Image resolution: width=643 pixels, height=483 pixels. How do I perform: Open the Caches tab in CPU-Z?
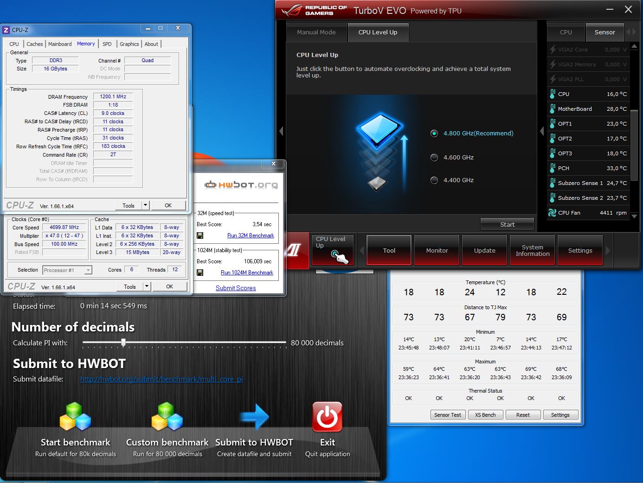(35, 44)
